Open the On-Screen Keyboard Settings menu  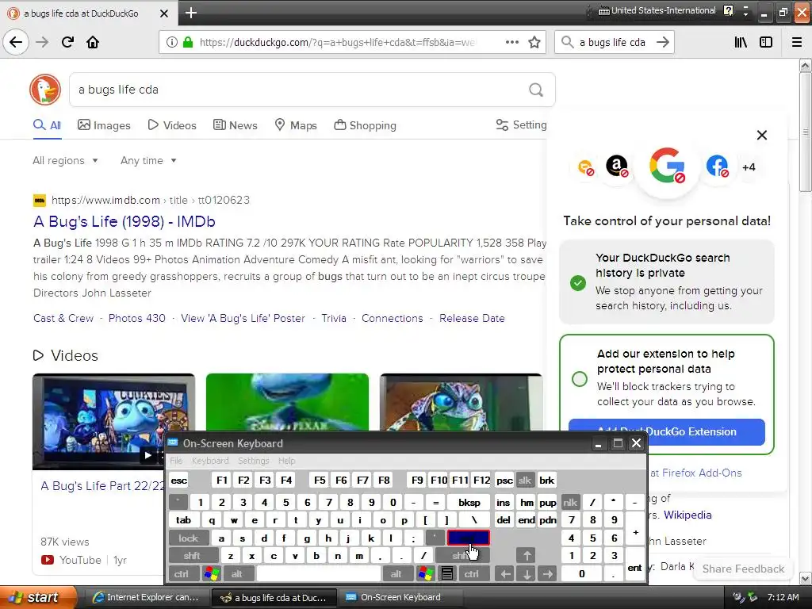point(253,461)
